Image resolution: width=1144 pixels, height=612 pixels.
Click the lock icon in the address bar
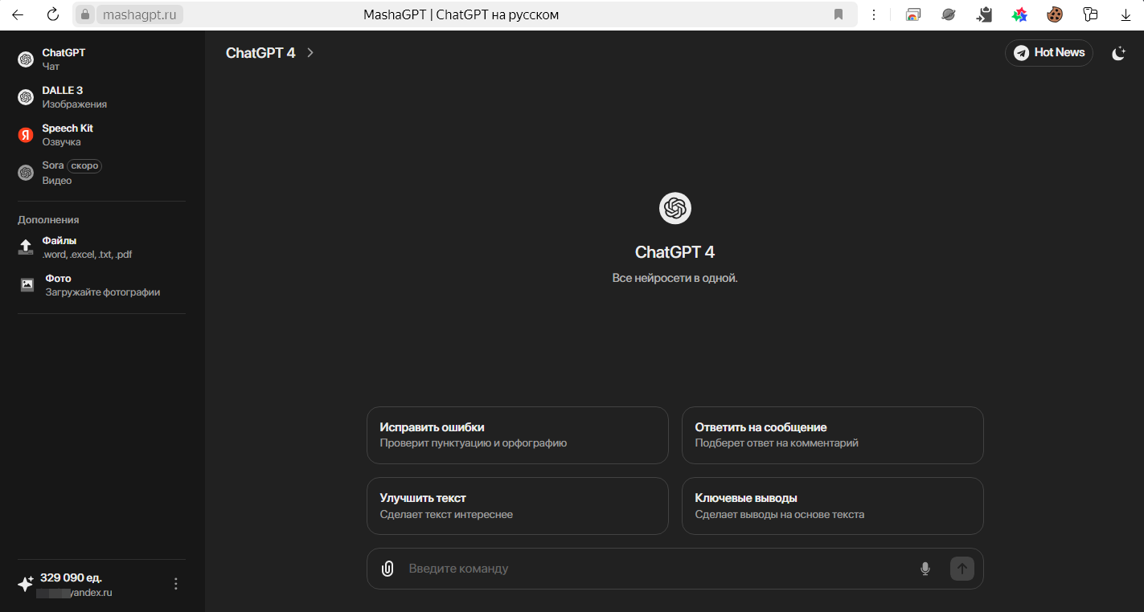(x=85, y=14)
